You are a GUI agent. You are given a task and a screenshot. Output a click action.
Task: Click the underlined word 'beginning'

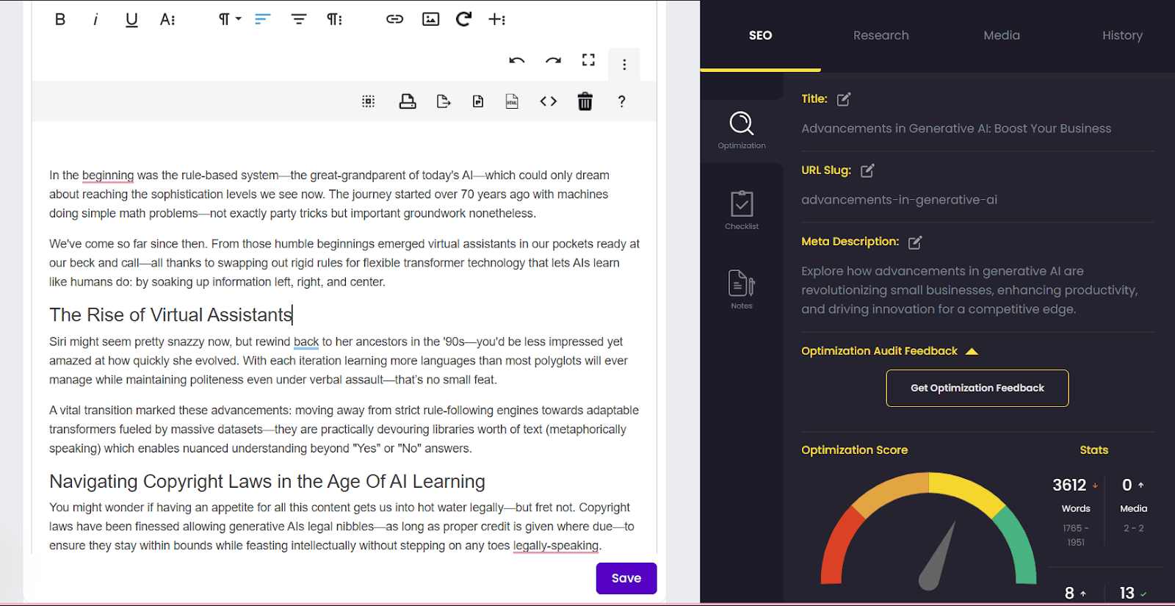pos(108,175)
